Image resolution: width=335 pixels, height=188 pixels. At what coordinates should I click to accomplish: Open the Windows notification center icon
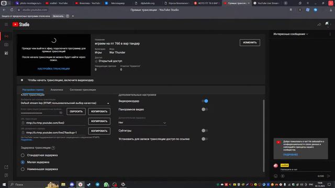point(329,184)
